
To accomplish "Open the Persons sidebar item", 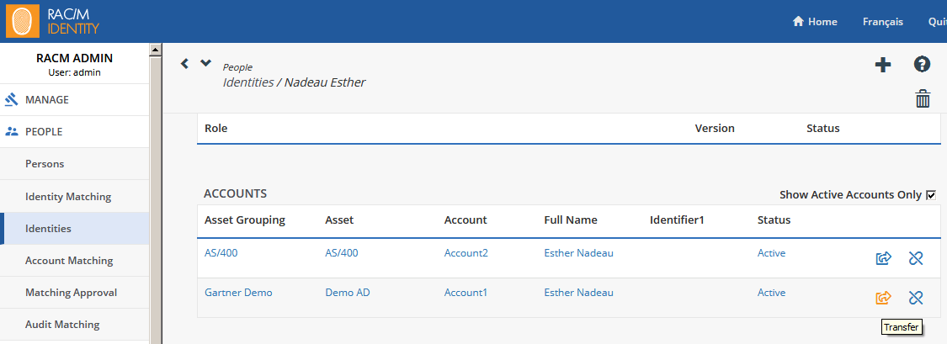I will click(74, 163).
